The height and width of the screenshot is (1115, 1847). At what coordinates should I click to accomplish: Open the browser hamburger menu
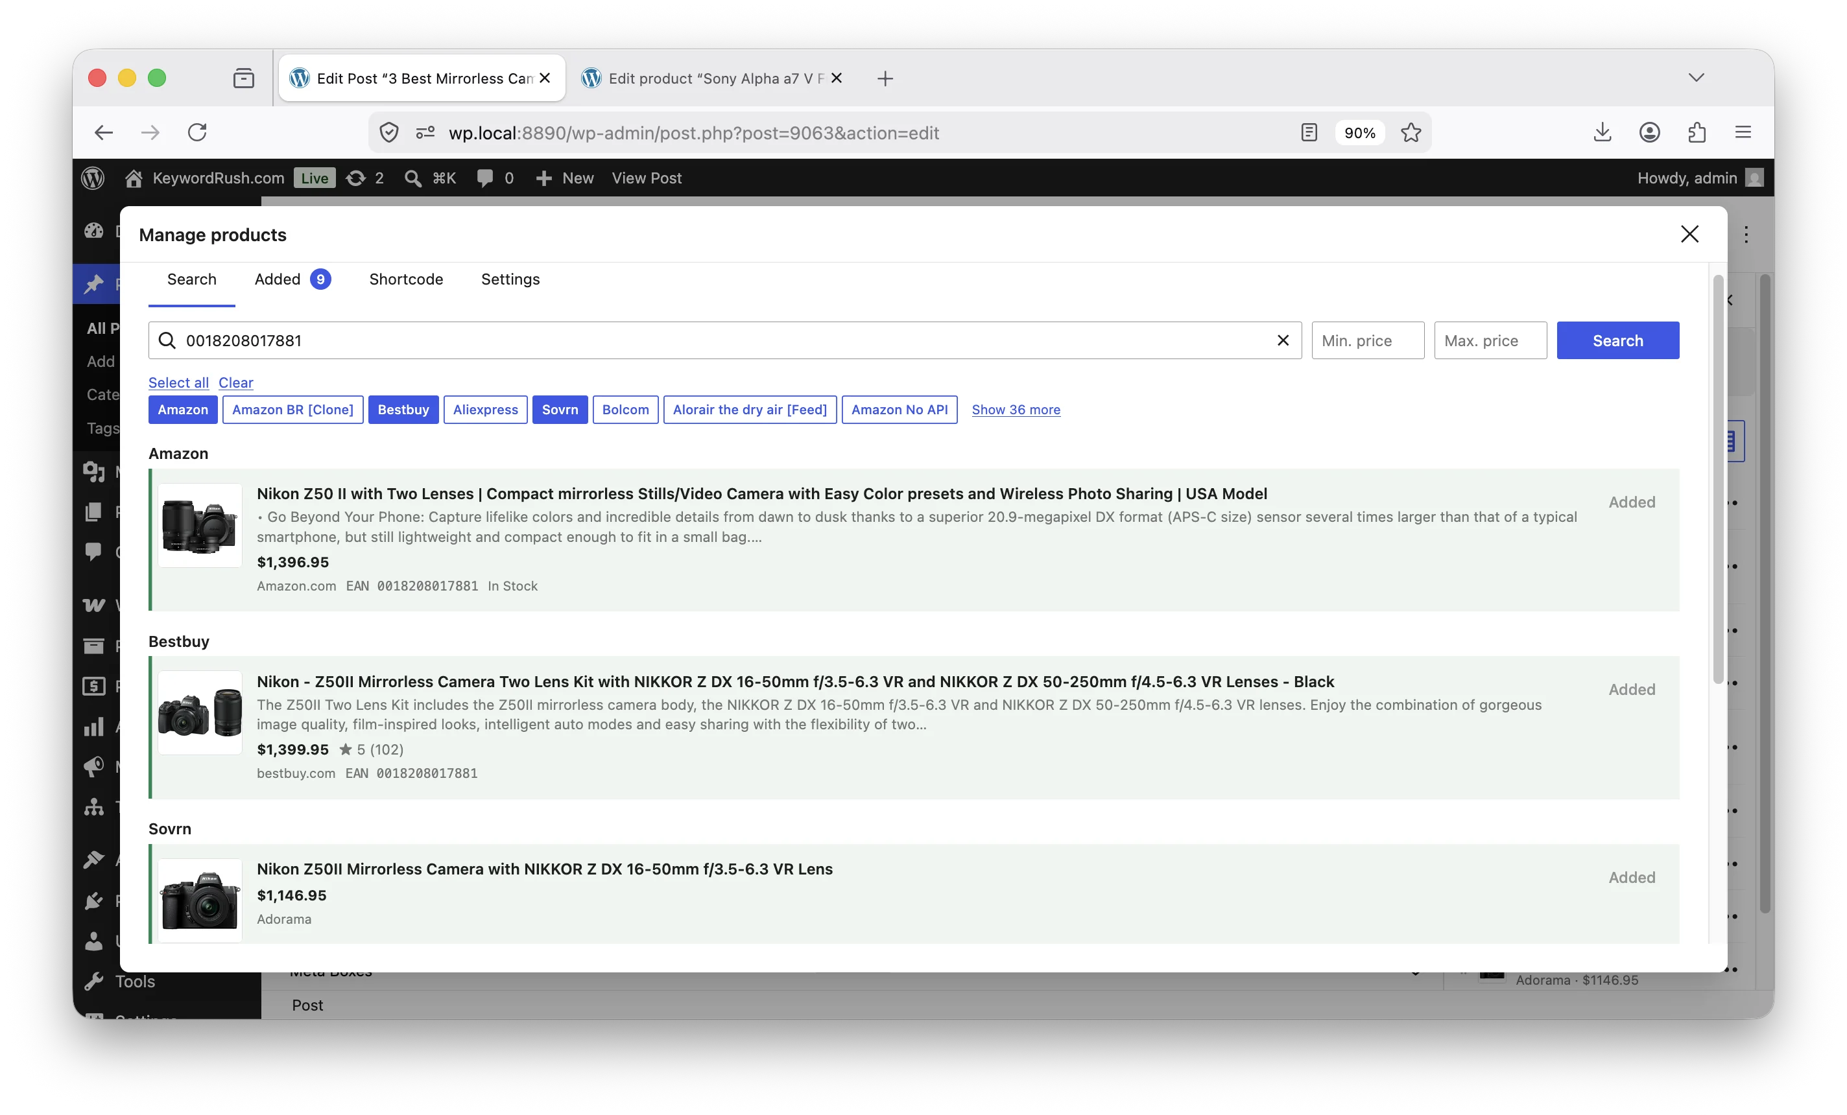point(1743,133)
